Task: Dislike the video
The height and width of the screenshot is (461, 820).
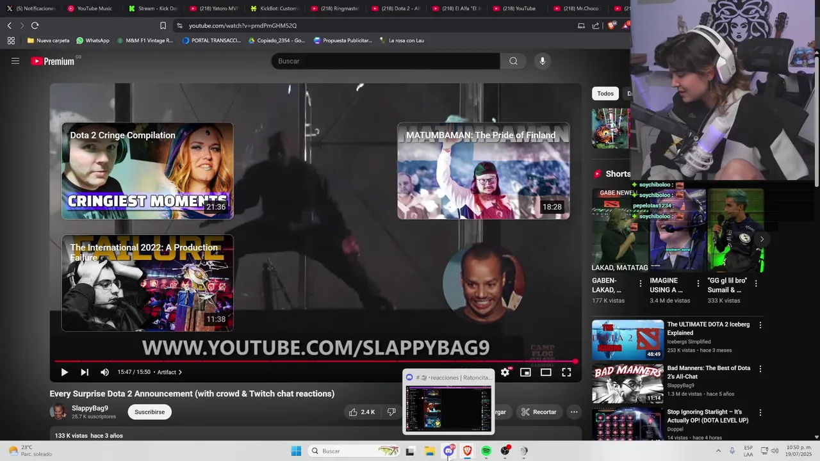Action: coord(391,412)
